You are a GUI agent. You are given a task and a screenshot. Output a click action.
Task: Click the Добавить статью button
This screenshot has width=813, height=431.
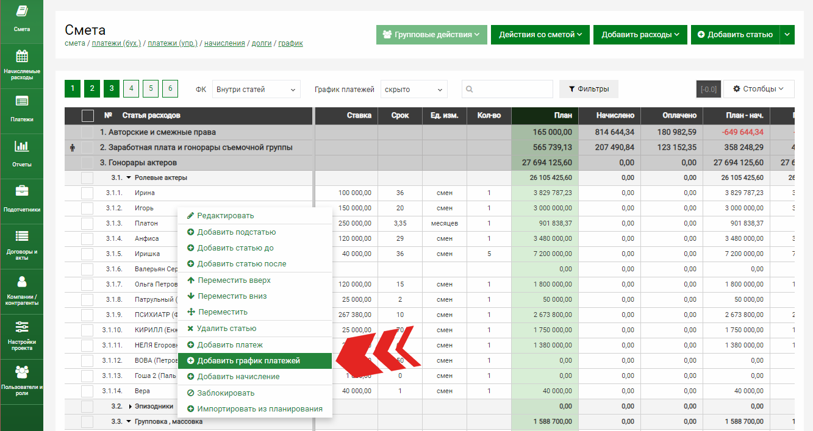735,35
